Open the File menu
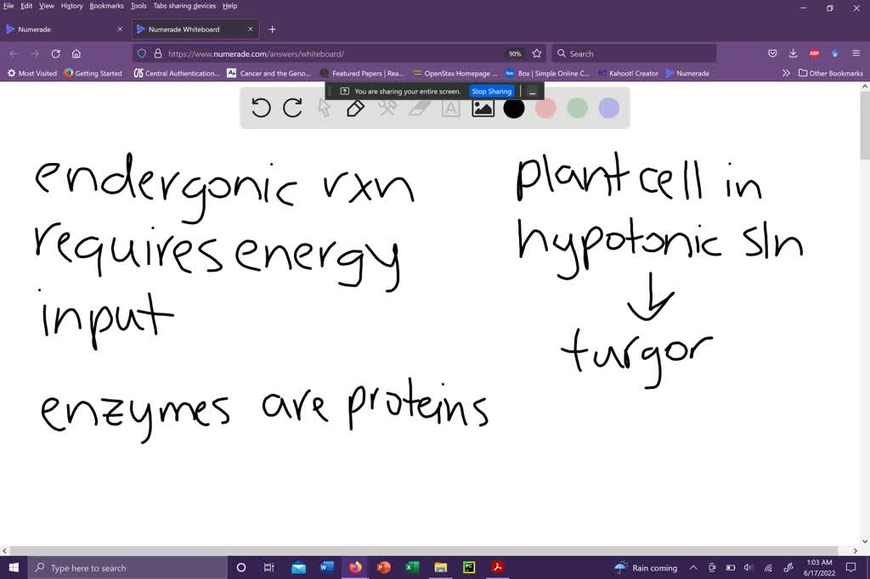 pos(8,6)
